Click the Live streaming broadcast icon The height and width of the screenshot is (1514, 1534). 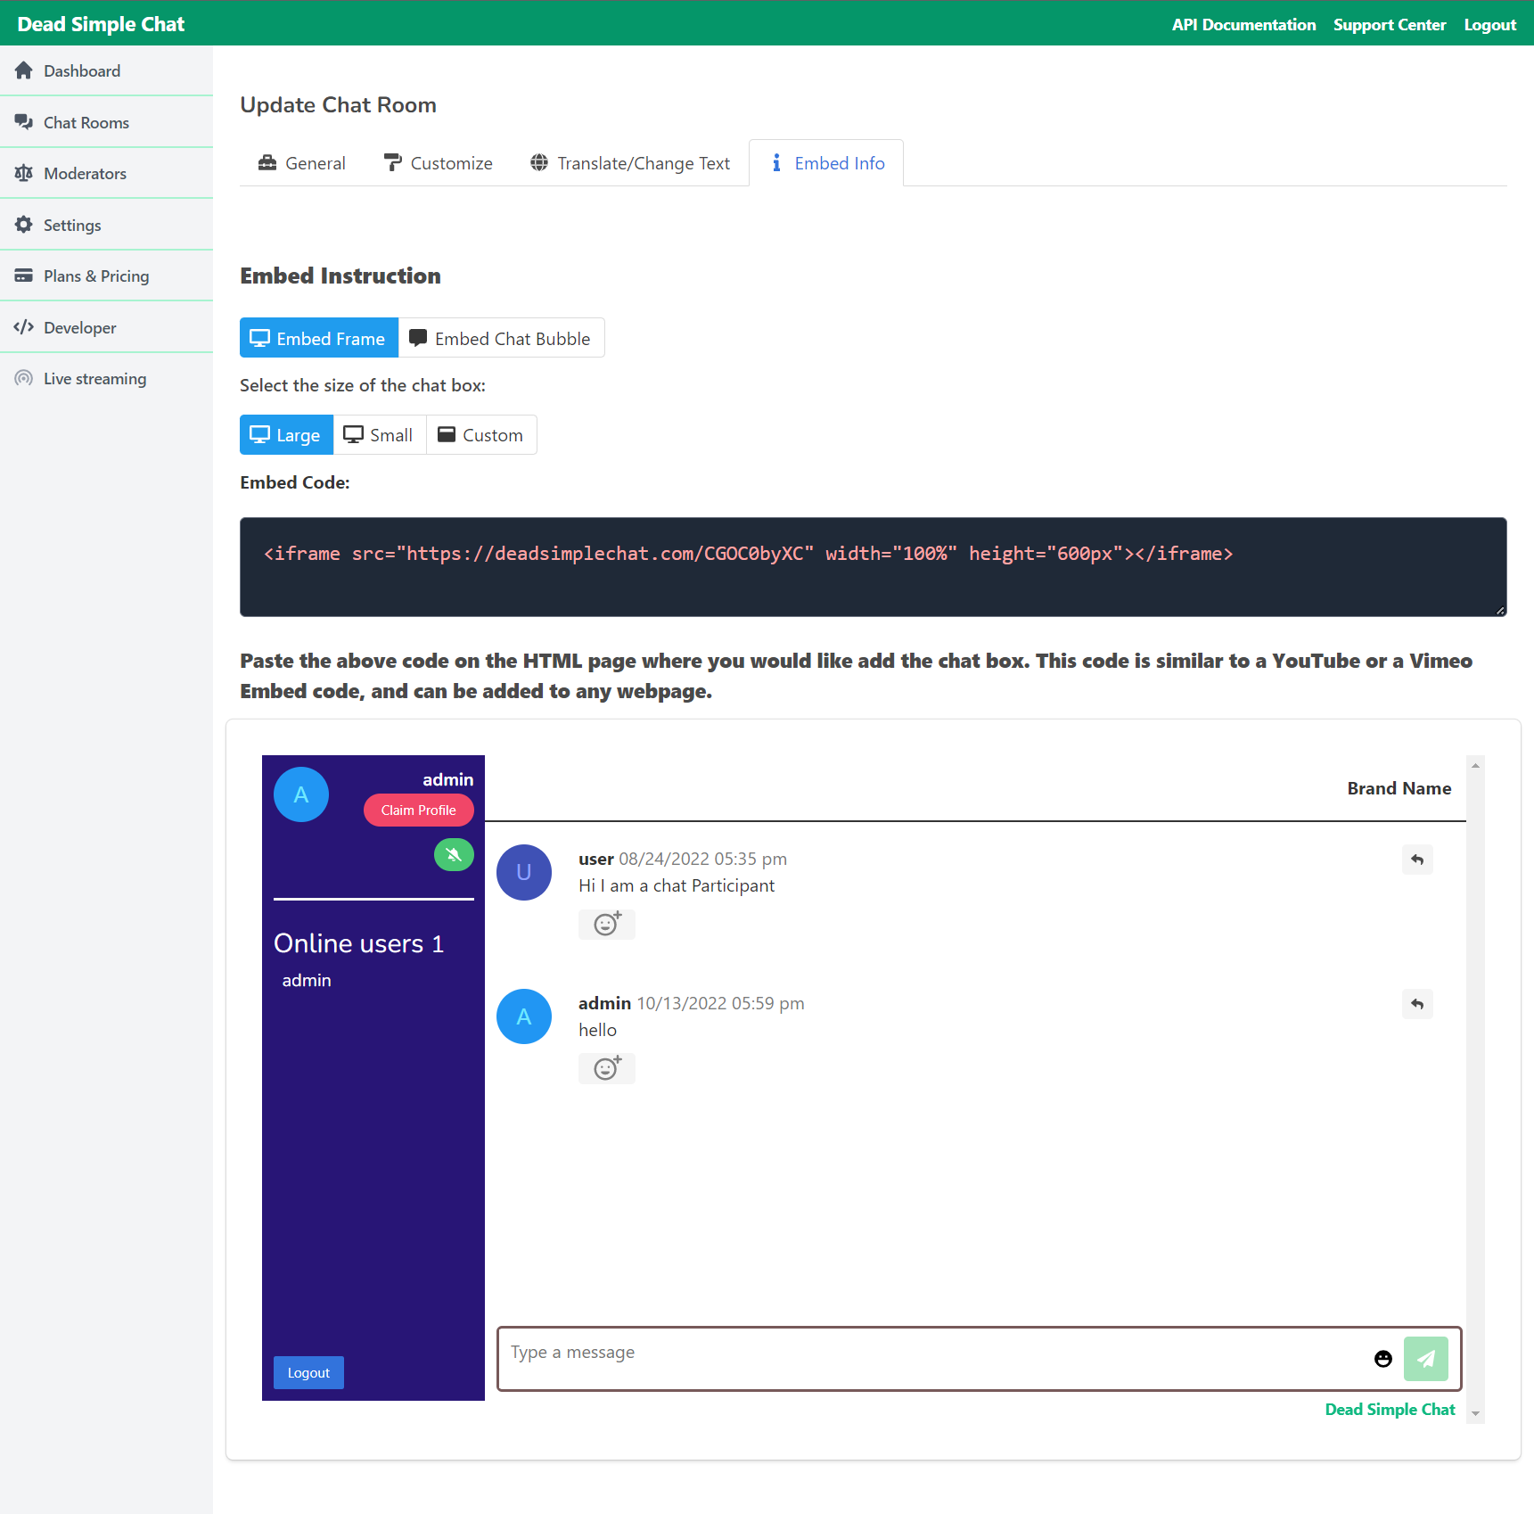[x=24, y=378]
